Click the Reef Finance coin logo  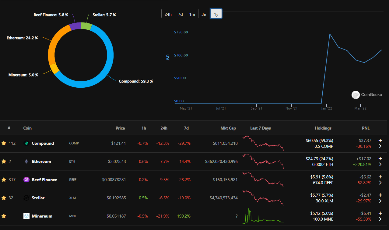(26, 180)
